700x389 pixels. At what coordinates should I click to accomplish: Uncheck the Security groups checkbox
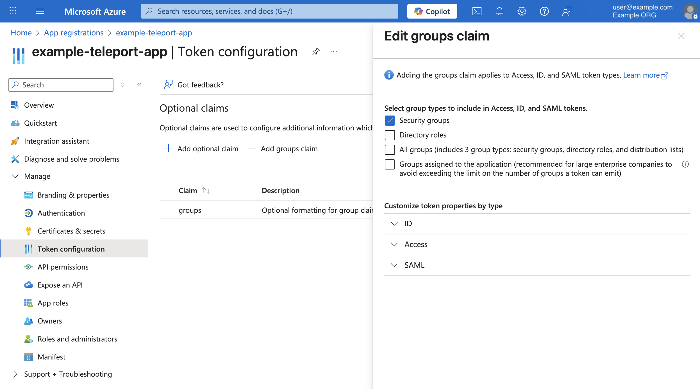[x=390, y=120]
